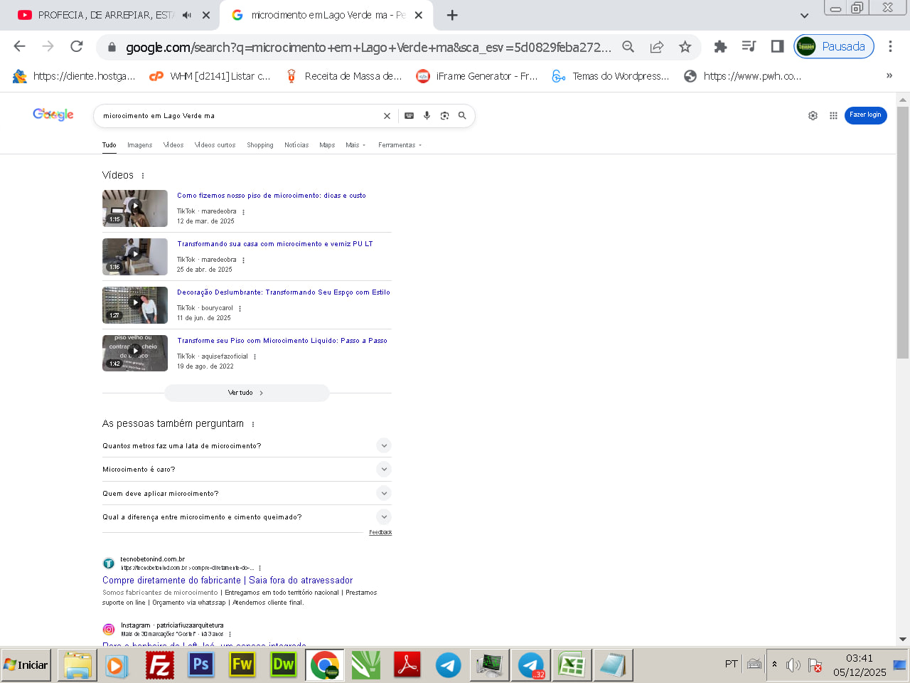Toggle Chrome side panel
The height and width of the screenshot is (683, 910).
tap(777, 47)
